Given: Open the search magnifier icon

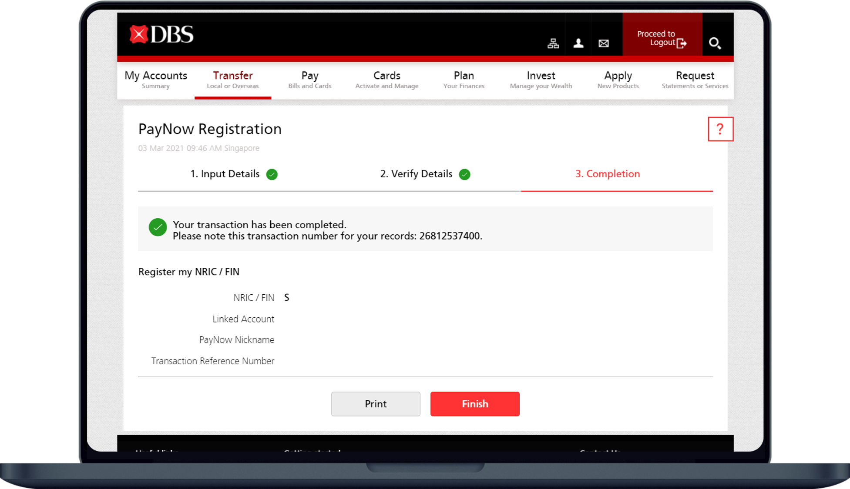Looking at the screenshot, I should tap(715, 43).
